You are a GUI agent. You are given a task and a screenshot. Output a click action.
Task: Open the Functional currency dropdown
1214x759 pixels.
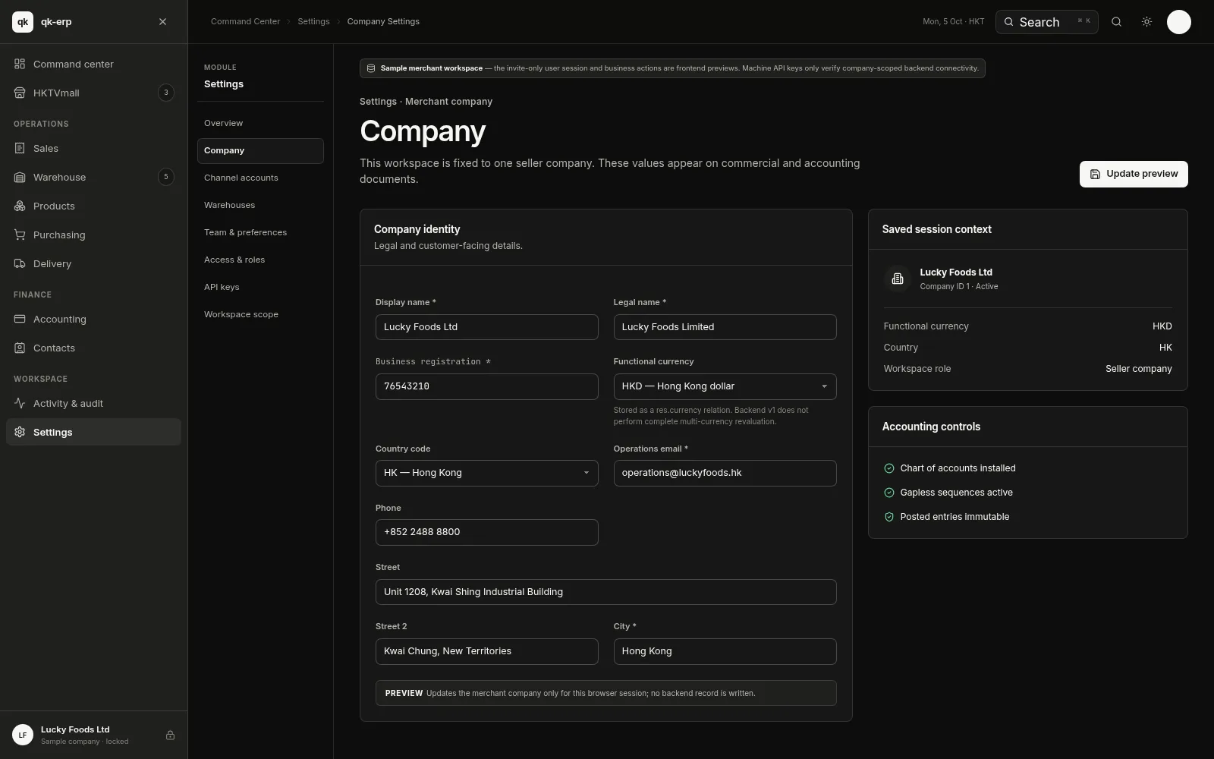coord(725,386)
